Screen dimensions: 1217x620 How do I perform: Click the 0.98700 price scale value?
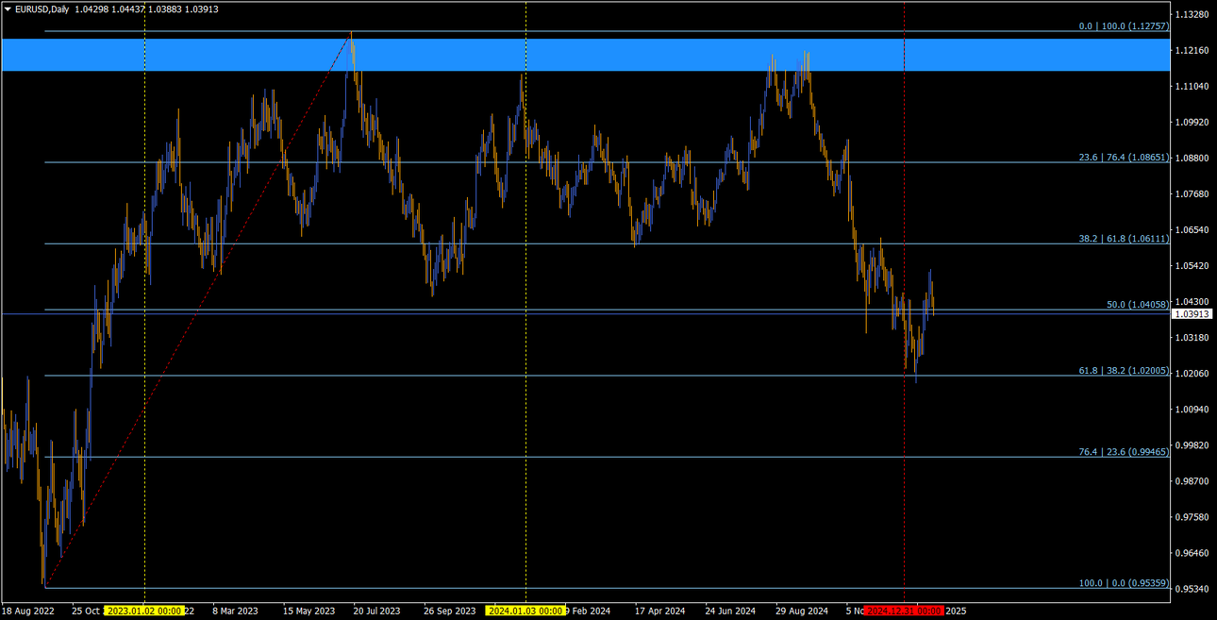click(x=1192, y=480)
